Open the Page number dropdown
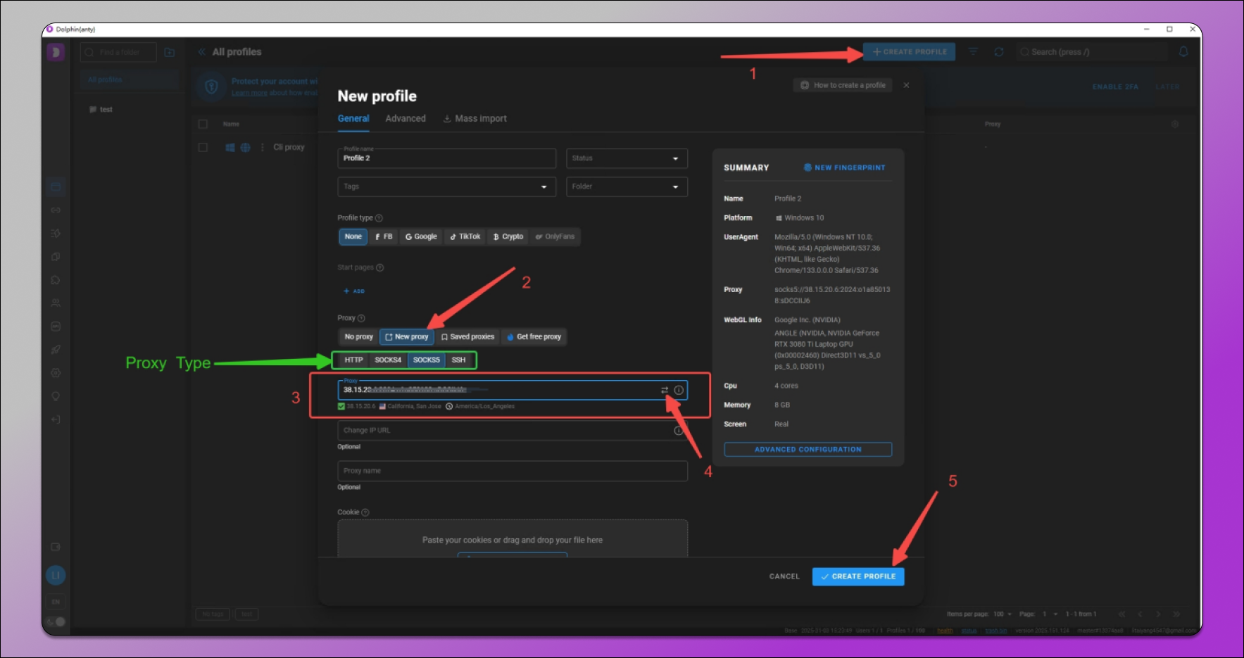1244x658 pixels. pyautogui.click(x=1050, y=614)
